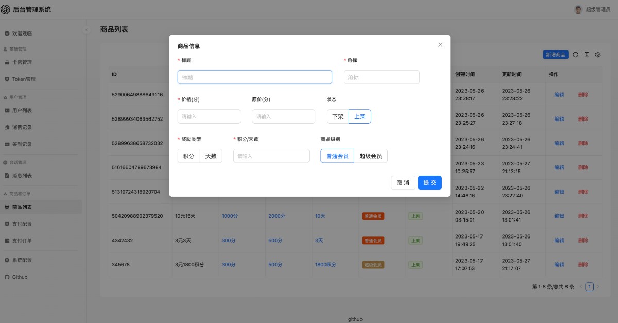Screen dimensions: 618x323
Task: Open the table density icon
Action: [x=587, y=55]
